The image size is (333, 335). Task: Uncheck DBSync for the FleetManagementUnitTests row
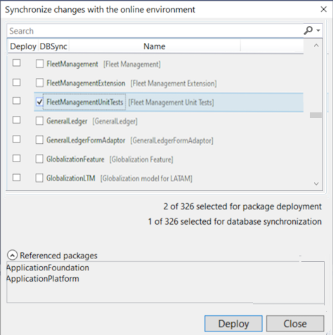click(39, 102)
